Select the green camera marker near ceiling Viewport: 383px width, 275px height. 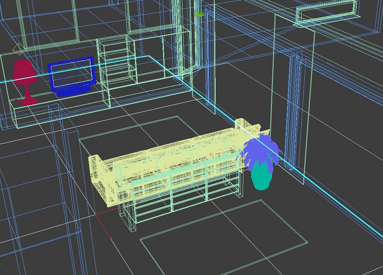200,14
